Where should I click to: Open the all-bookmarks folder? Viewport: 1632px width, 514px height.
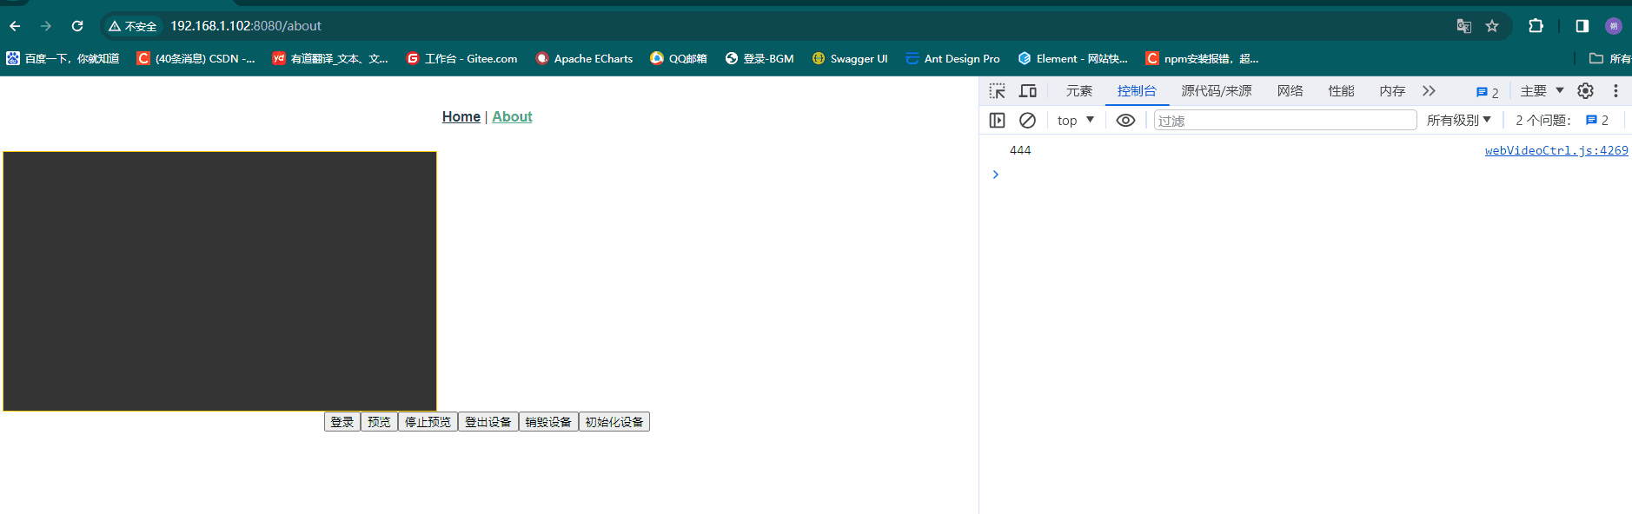tap(1609, 58)
